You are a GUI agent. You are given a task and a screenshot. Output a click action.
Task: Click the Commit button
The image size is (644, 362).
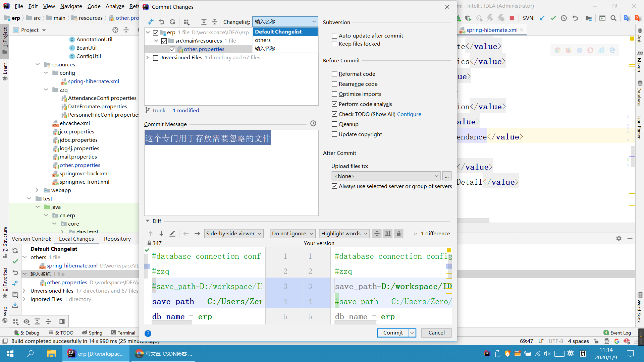coord(393,333)
